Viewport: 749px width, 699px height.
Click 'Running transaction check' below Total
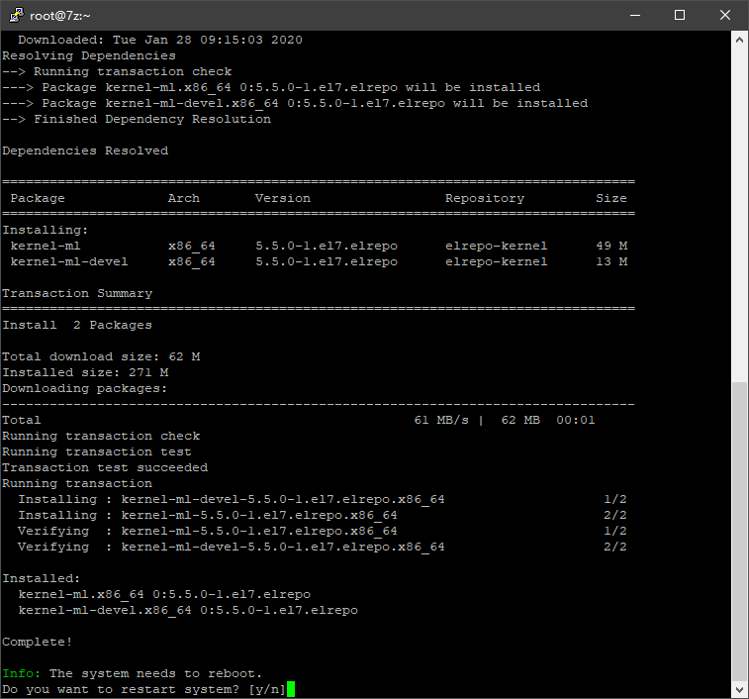tap(101, 436)
